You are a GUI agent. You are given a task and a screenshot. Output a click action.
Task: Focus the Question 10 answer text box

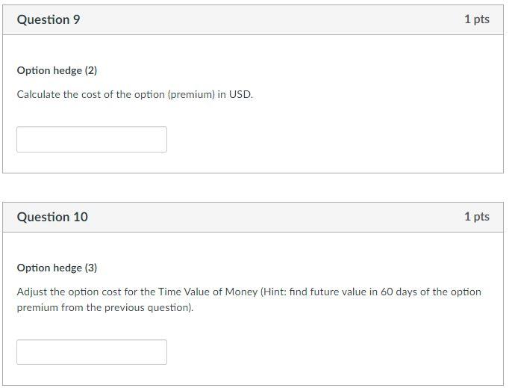[92, 352]
